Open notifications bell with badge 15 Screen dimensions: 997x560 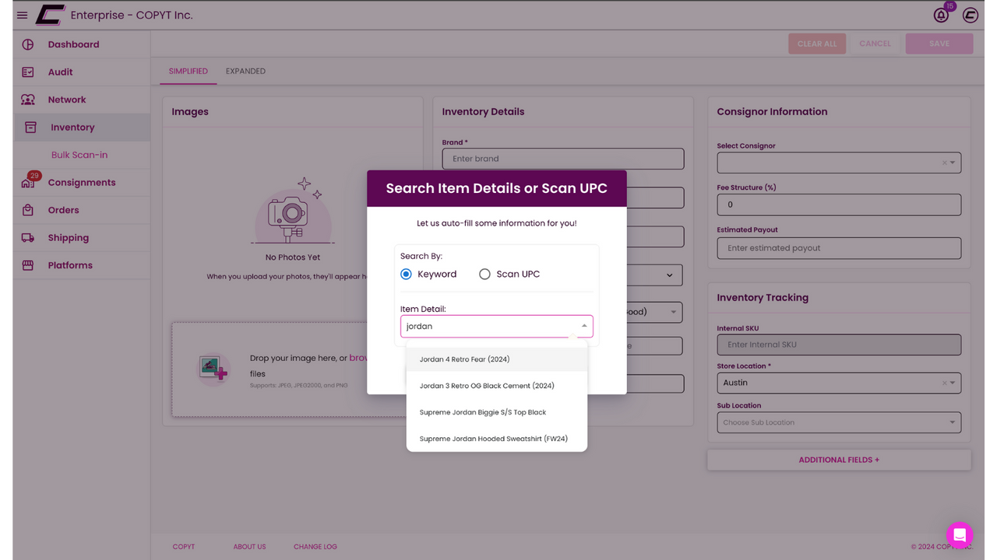tap(942, 15)
